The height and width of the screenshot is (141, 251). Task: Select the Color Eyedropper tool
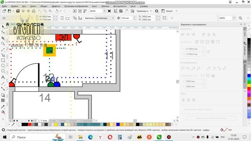tap(3, 107)
